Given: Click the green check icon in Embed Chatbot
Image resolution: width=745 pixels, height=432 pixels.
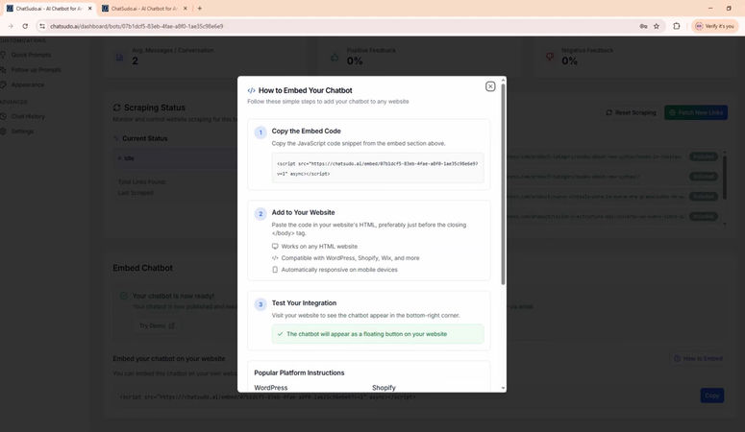Looking at the screenshot, I should (x=124, y=296).
